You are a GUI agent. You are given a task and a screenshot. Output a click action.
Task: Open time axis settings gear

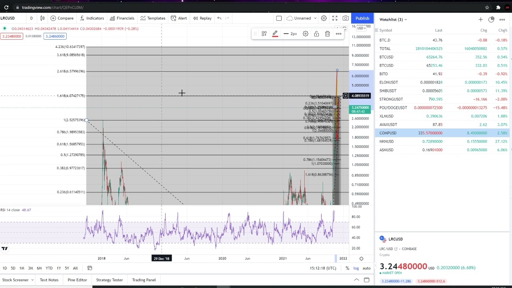361,259
